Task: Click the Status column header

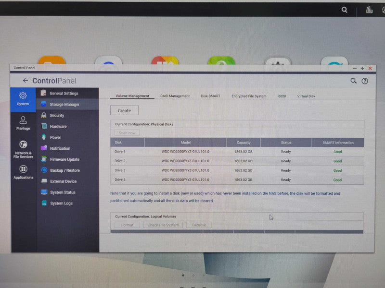Action: [x=286, y=143]
